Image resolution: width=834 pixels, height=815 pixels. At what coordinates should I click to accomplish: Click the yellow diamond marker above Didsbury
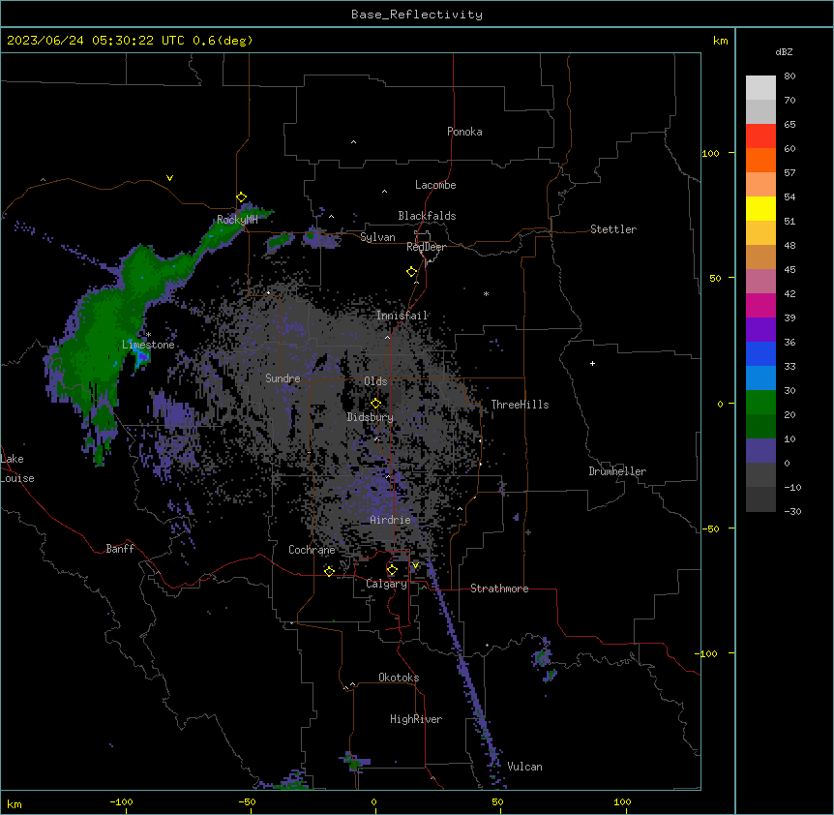click(x=375, y=403)
